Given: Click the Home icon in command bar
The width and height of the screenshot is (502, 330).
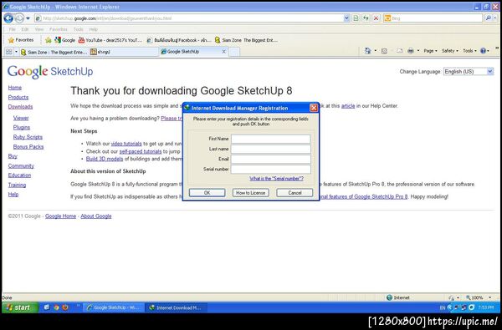Looking at the screenshot, I should (367, 50).
